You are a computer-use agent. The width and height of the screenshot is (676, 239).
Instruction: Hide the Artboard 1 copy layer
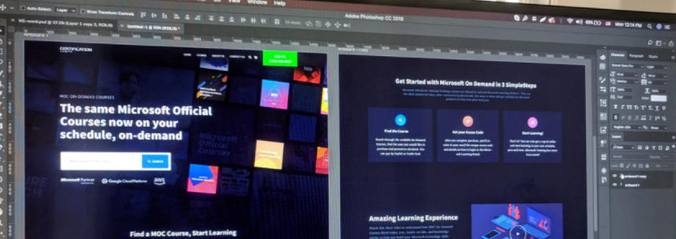[x=614, y=175]
